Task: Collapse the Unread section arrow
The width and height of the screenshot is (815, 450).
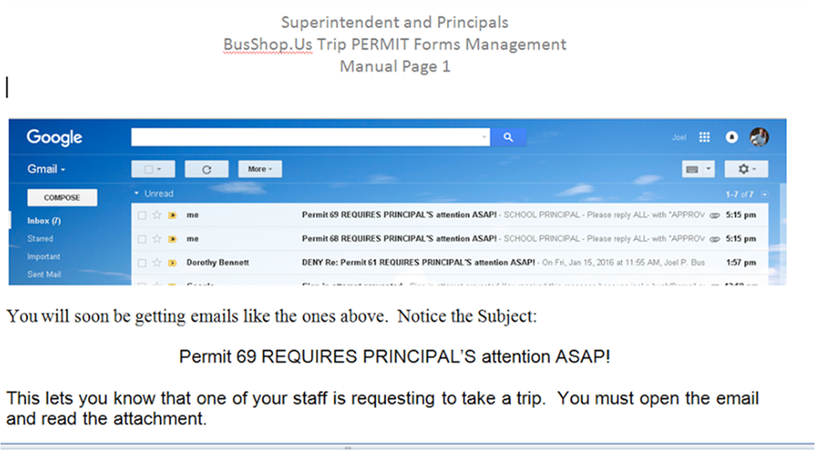Action: click(x=137, y=193)
